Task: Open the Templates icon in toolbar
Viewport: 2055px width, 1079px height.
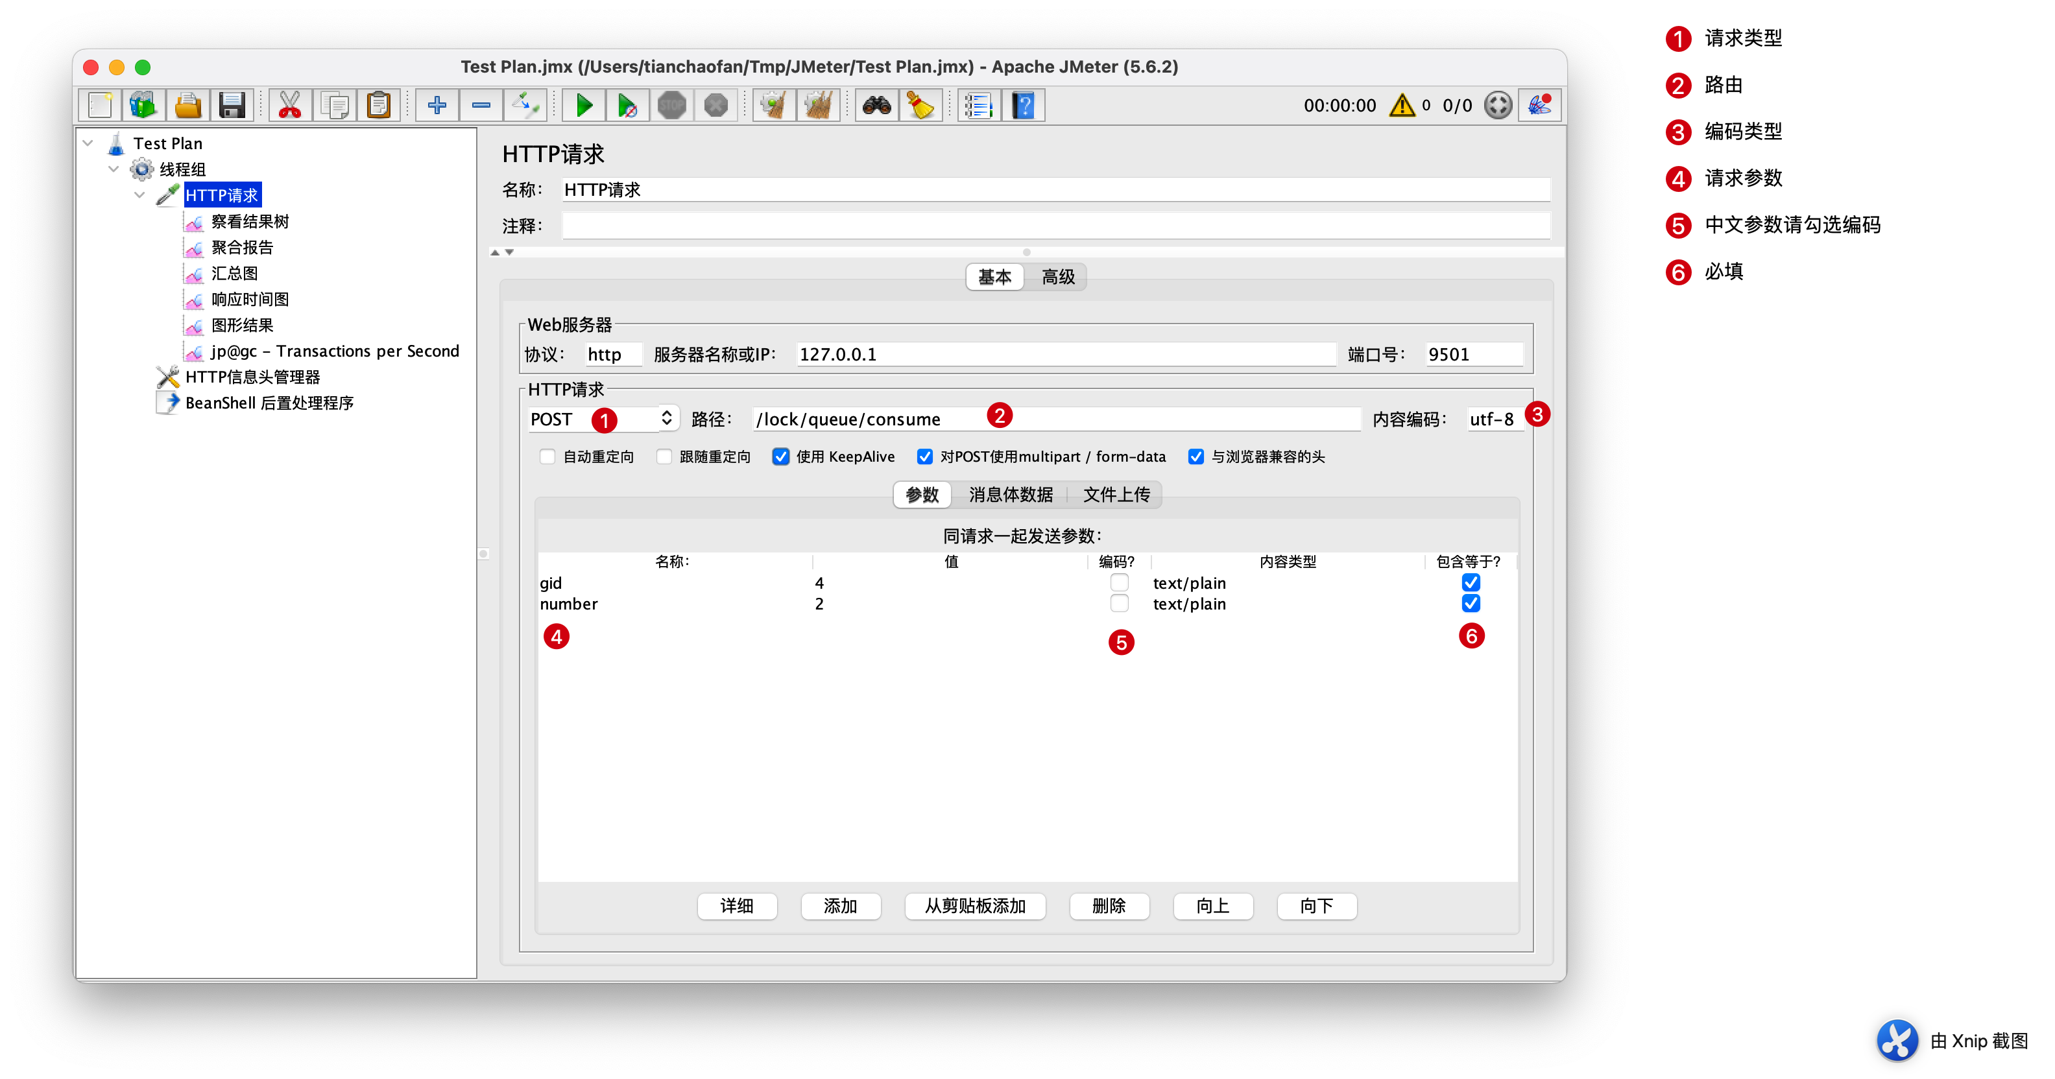Action: [x=143, y=105]
